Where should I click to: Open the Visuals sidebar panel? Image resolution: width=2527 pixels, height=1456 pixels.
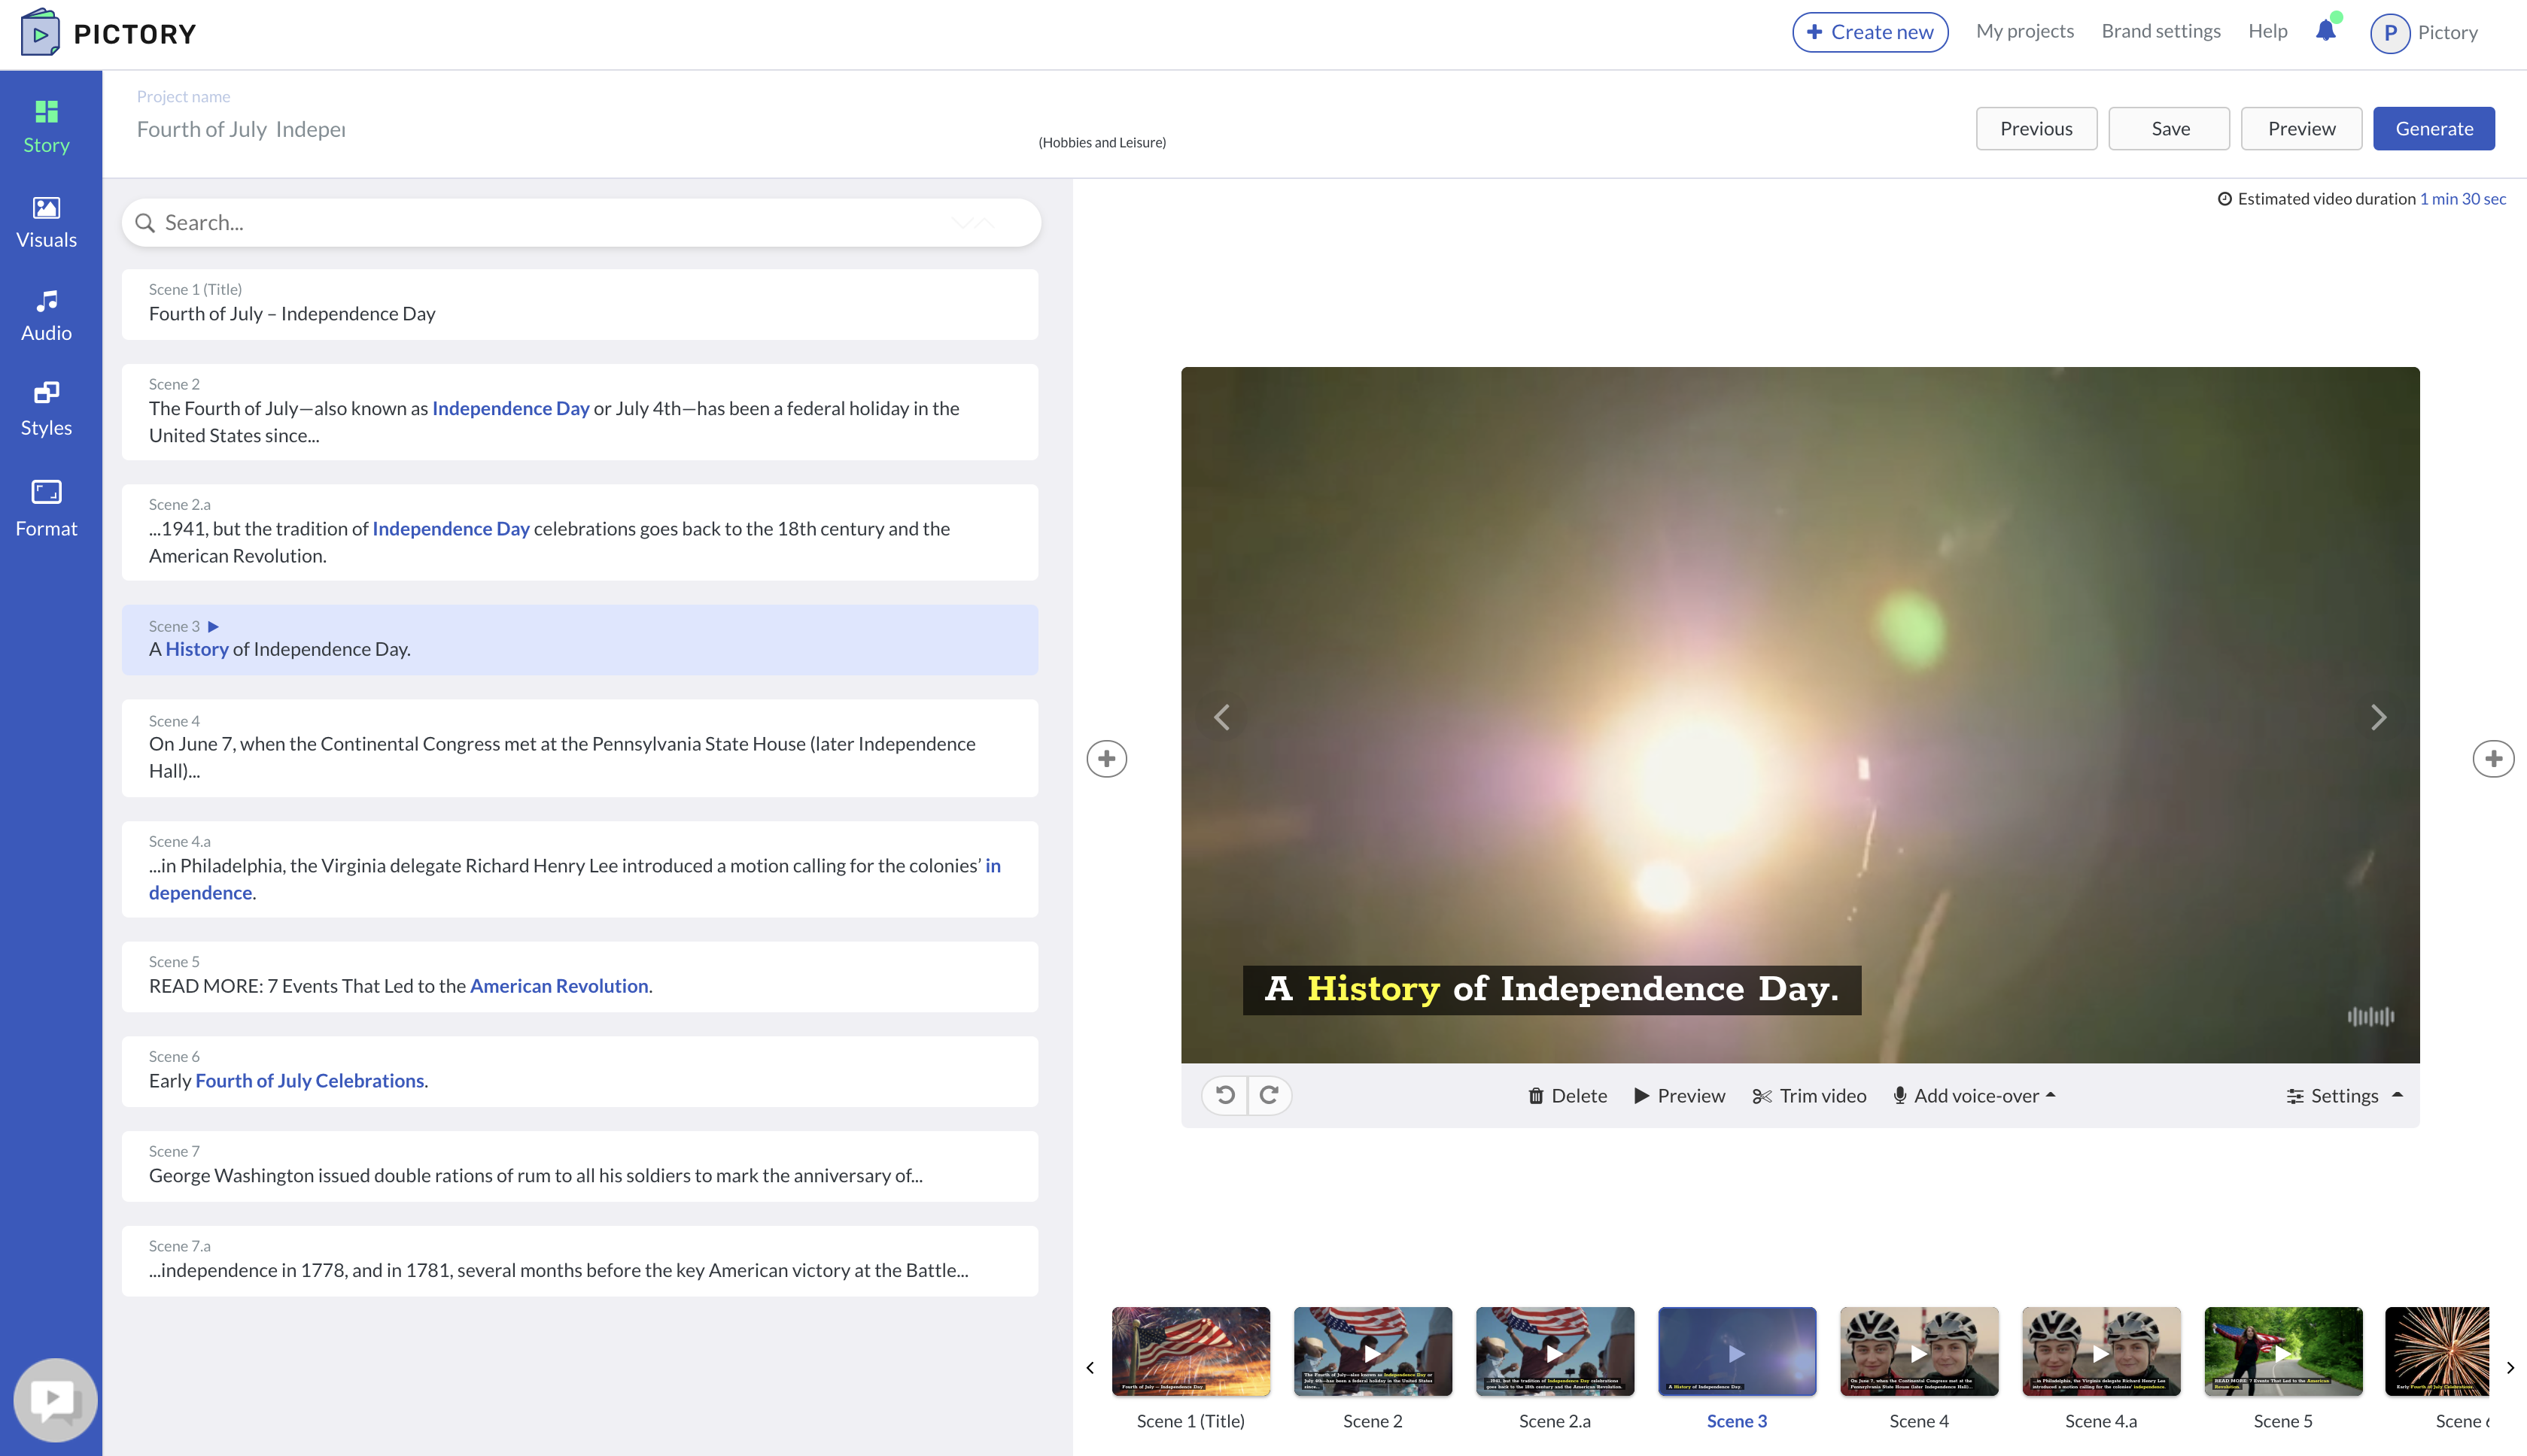tap(46, 222)
